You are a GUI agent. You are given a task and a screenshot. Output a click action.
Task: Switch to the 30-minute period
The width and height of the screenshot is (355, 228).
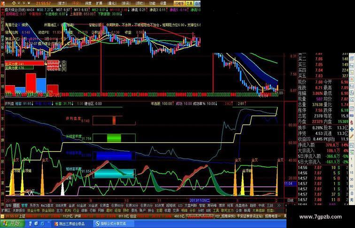[x=352, y=179]
